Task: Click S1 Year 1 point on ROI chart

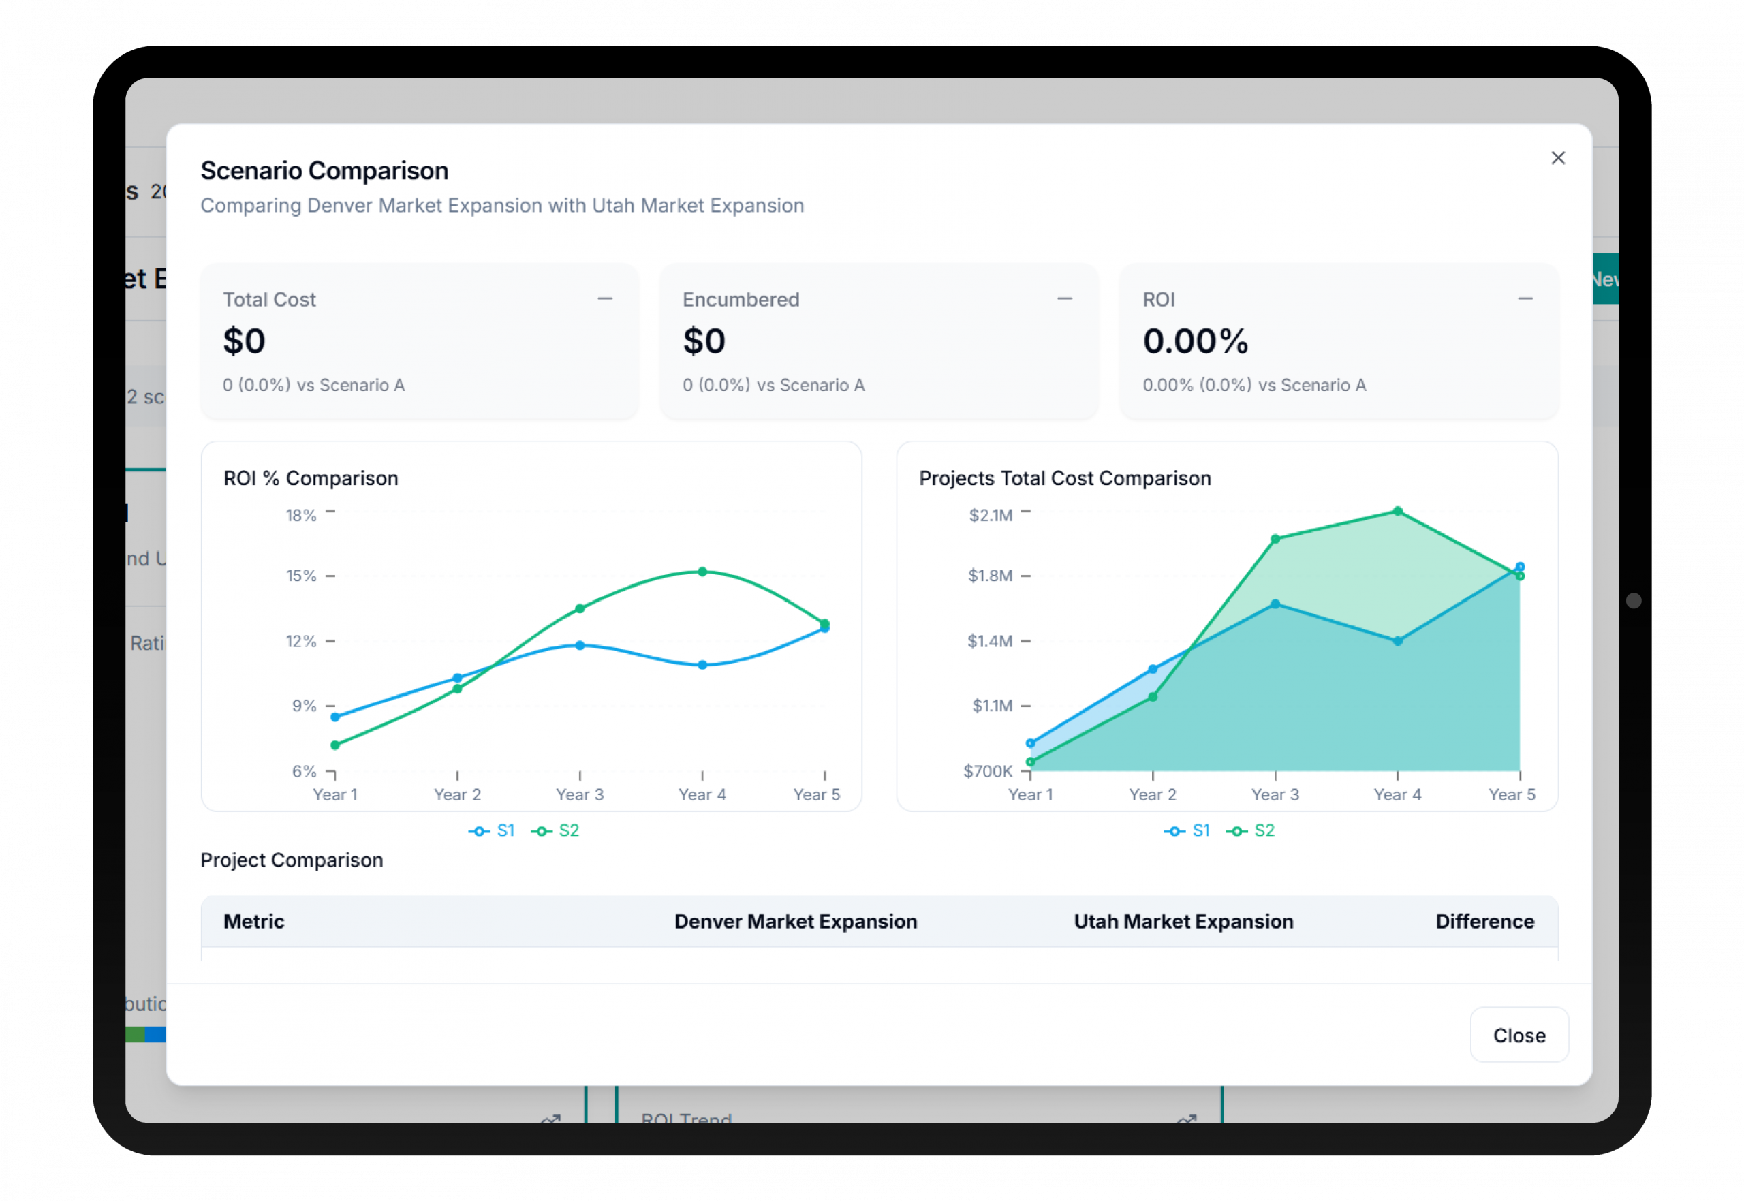Action: point(334,717)
